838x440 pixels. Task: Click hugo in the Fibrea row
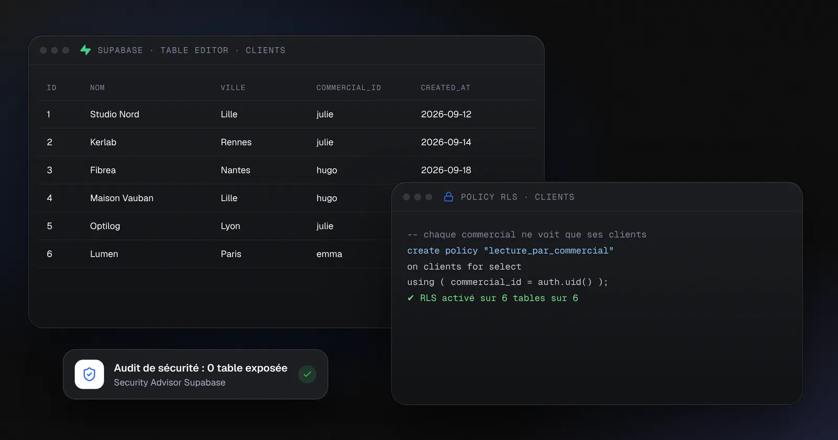pyautogui.click(x=327, y=170)
